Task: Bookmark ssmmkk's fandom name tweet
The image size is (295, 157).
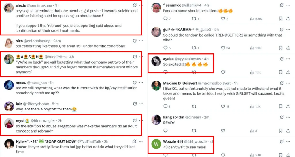Action: [281, 19]
